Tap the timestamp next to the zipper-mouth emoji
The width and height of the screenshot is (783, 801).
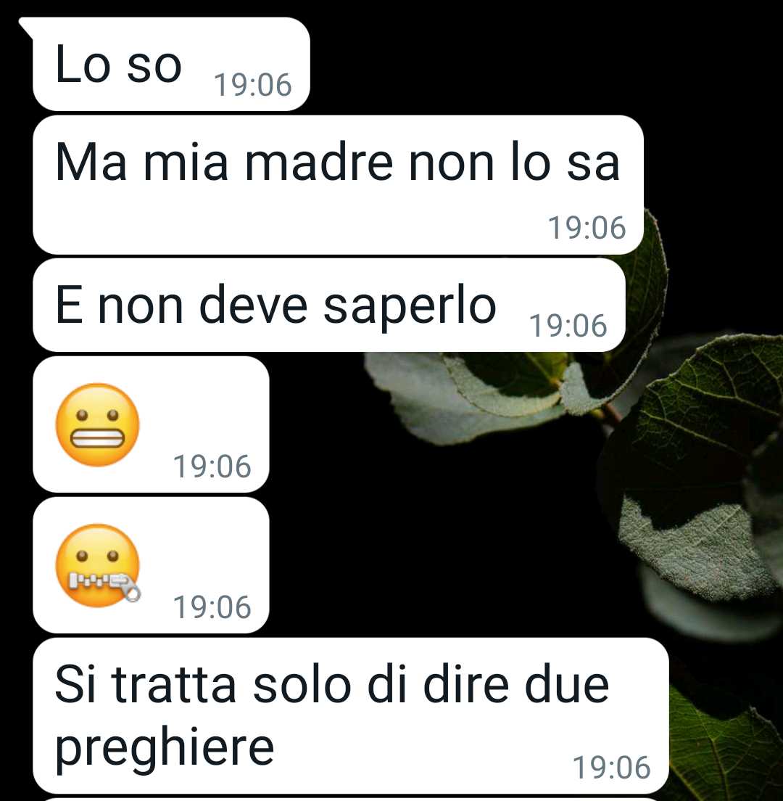pyautogui.click(x=212, y=607)
